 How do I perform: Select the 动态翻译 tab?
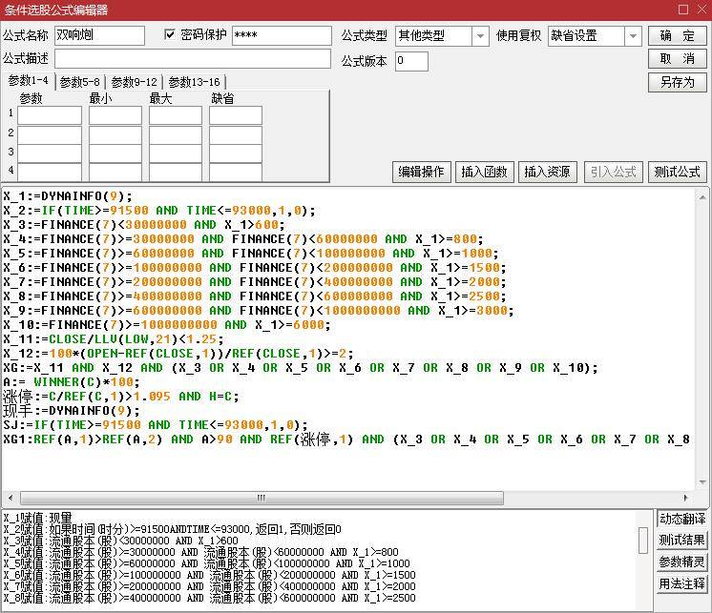(681, 519)
